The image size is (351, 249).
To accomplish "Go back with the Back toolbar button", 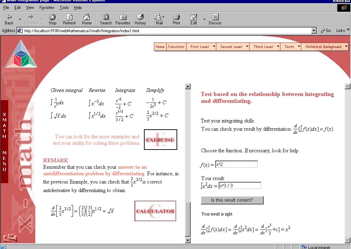I will coord(9,19).
